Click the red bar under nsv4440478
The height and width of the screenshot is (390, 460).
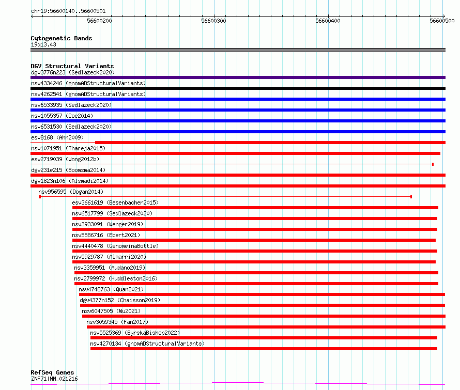[x=255, y=251]
